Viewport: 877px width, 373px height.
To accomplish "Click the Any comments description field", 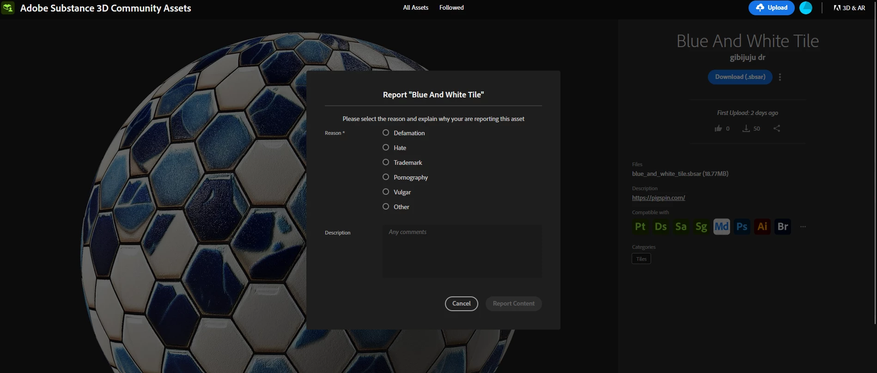I will click(462, 252).
